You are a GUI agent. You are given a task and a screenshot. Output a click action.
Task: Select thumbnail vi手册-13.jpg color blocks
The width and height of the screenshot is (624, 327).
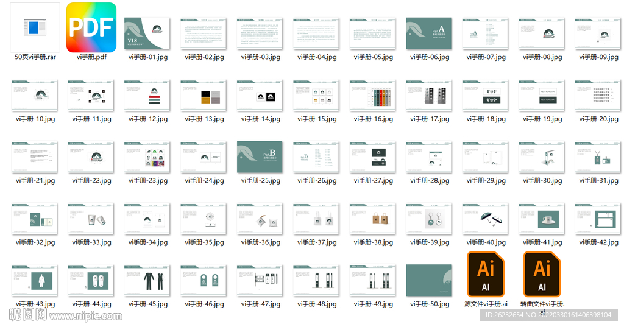coord(204,96)
